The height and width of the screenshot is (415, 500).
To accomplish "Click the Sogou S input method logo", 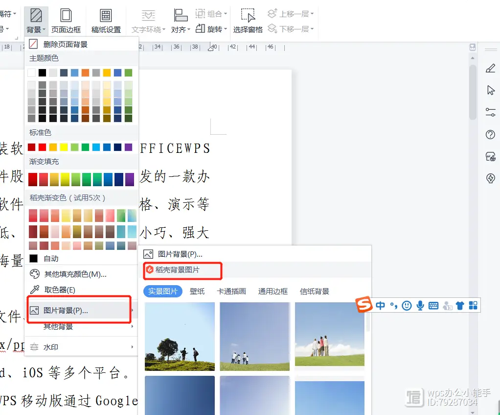I will pyautogui.click(x=364, y=304).
